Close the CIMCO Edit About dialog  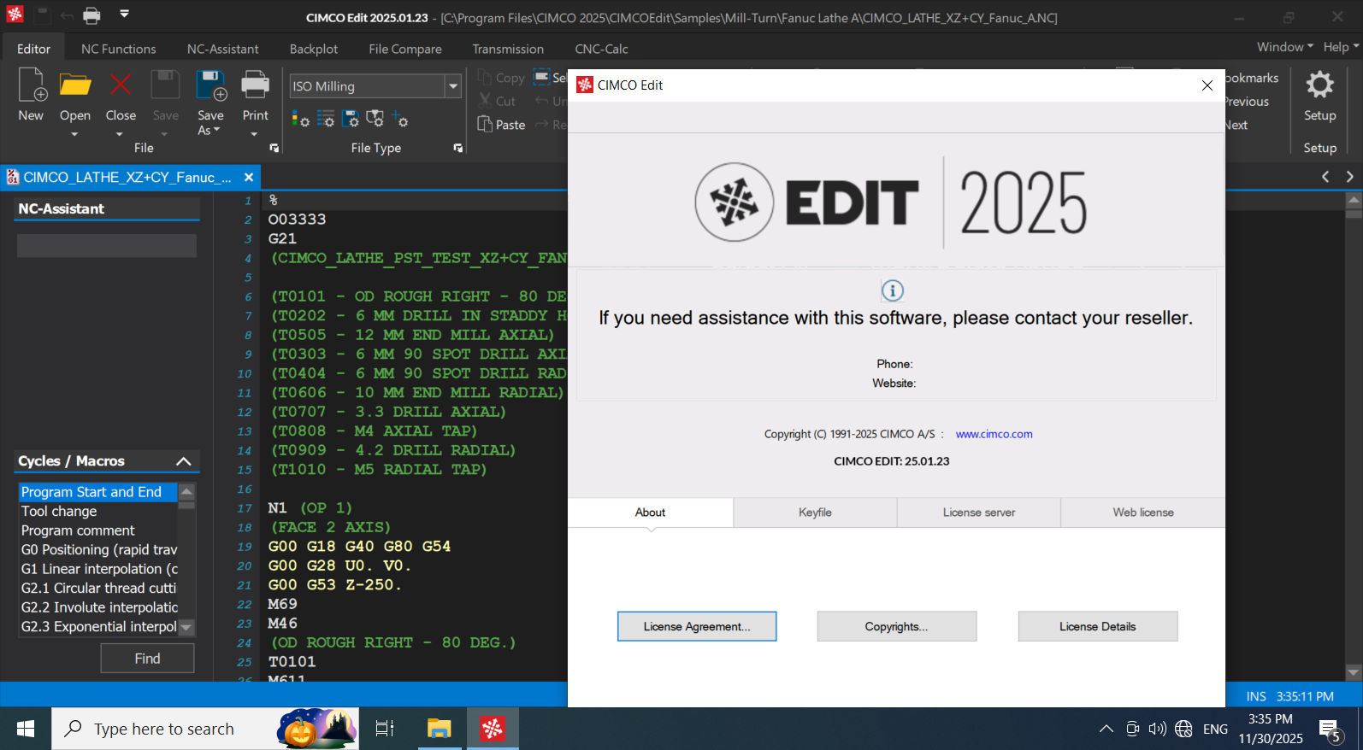(1207, 85)
